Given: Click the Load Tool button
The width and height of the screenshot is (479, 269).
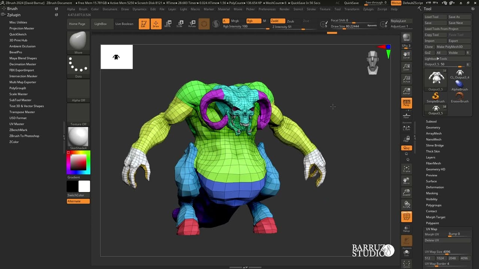Looking at the screenshot, I should (435, 17).
